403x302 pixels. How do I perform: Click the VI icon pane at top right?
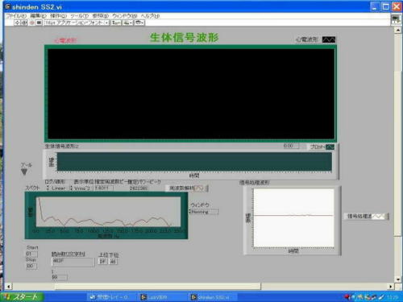click(x=396, y=19)
